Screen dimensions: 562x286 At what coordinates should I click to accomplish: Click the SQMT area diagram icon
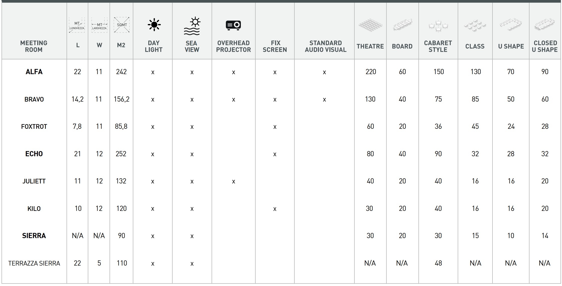(x=122, y=25)
